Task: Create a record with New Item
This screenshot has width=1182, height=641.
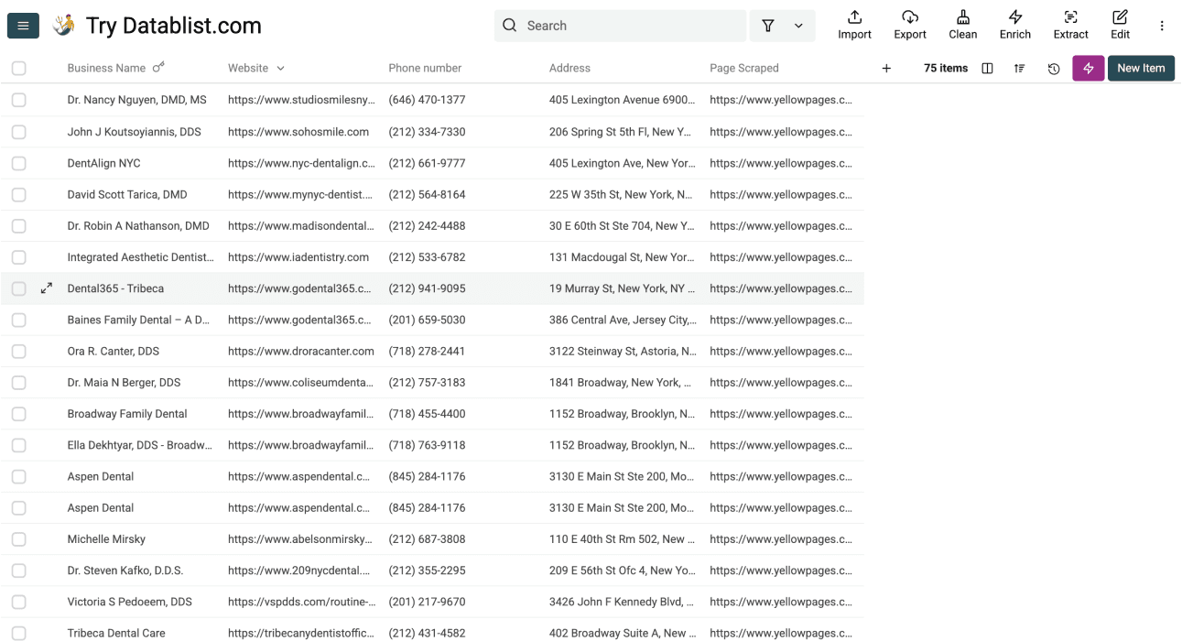Action: pyautogui.click(x=1141, y=68)
